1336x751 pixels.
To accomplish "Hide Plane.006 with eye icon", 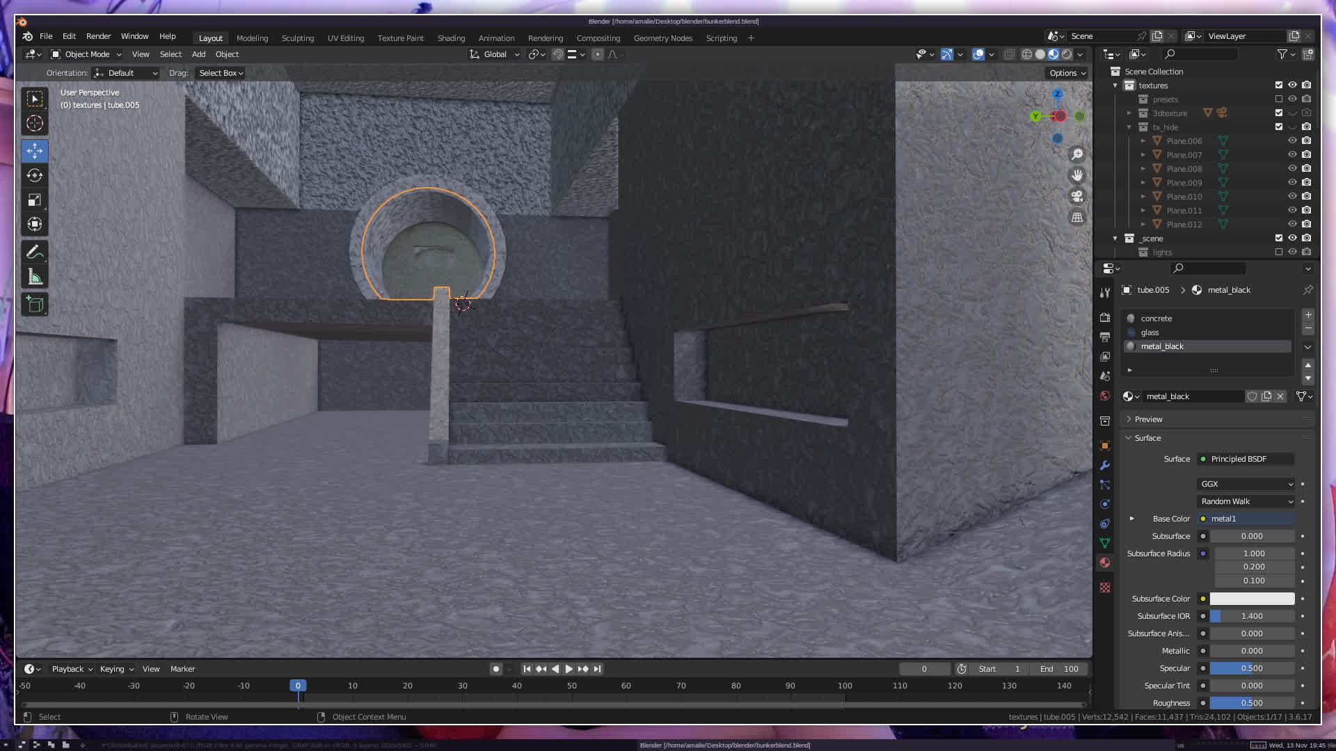I will [x=1292, y=140].
